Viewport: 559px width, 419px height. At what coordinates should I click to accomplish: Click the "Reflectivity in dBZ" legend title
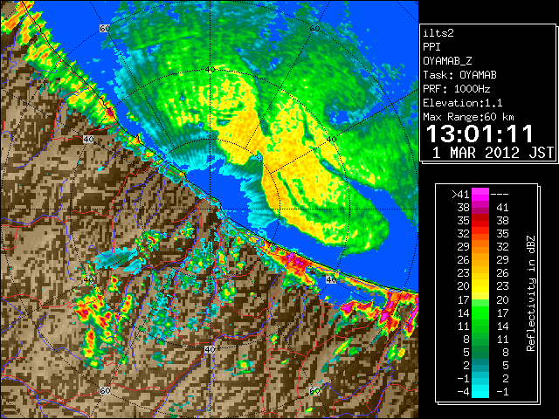[531, 293]
